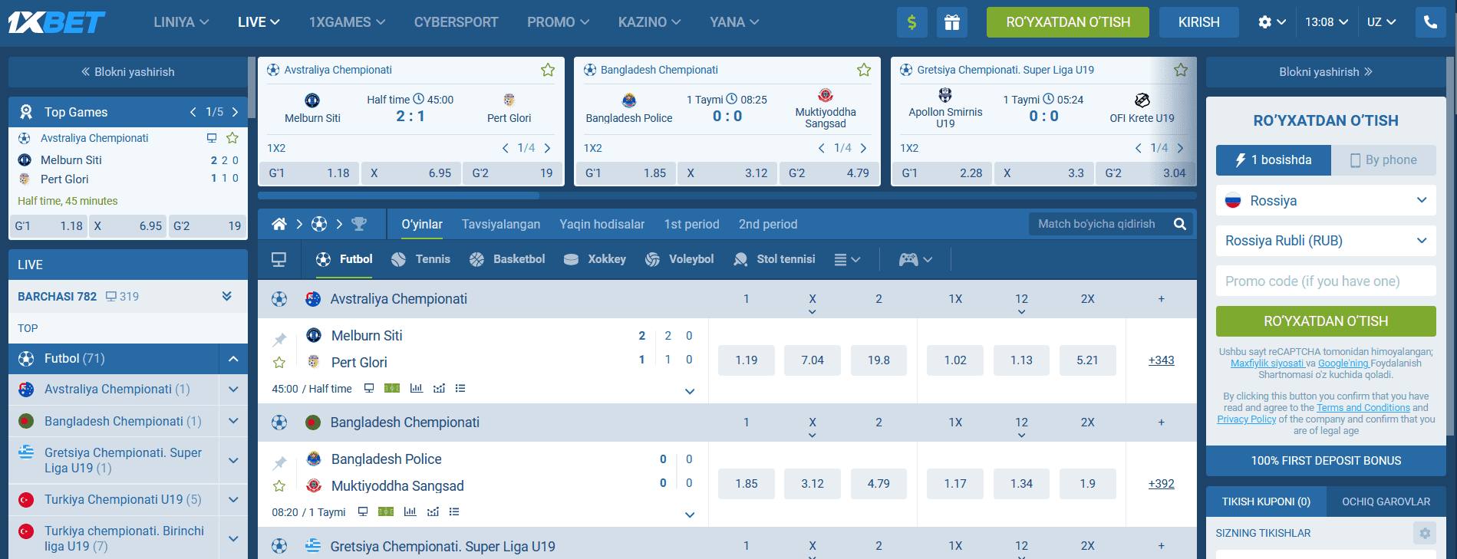The height and width of the screenshot is (559, 1457).
Task: Open the dollar payments icon
Action: click(911, 22)
